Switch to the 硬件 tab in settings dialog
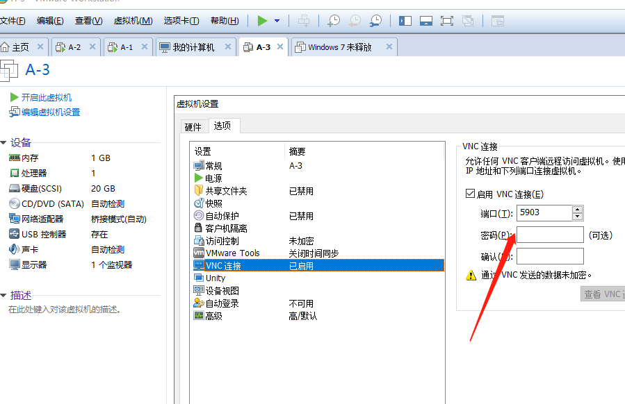 [x=193, y=127]
